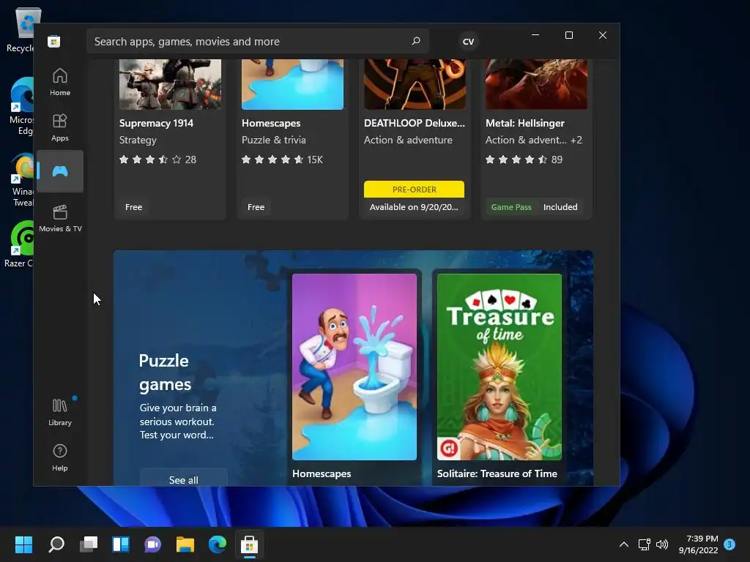Click the Metal: Hellsinger title
This screenshot has width=750, height=562.
524,123
